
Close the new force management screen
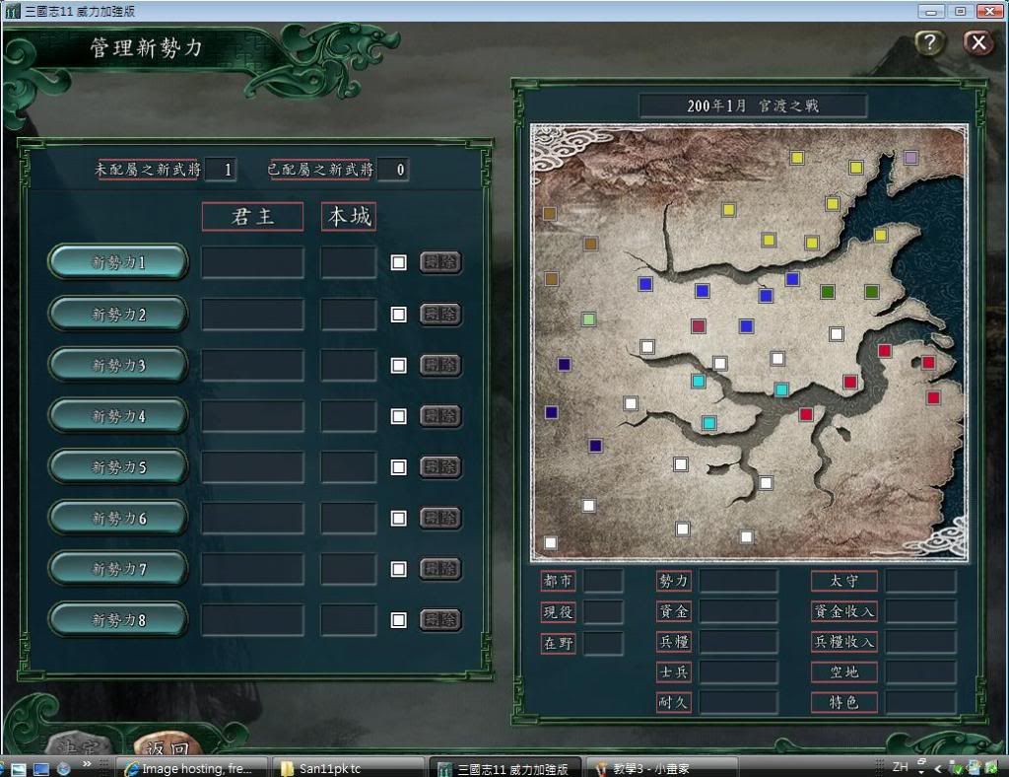coord(978,43)
